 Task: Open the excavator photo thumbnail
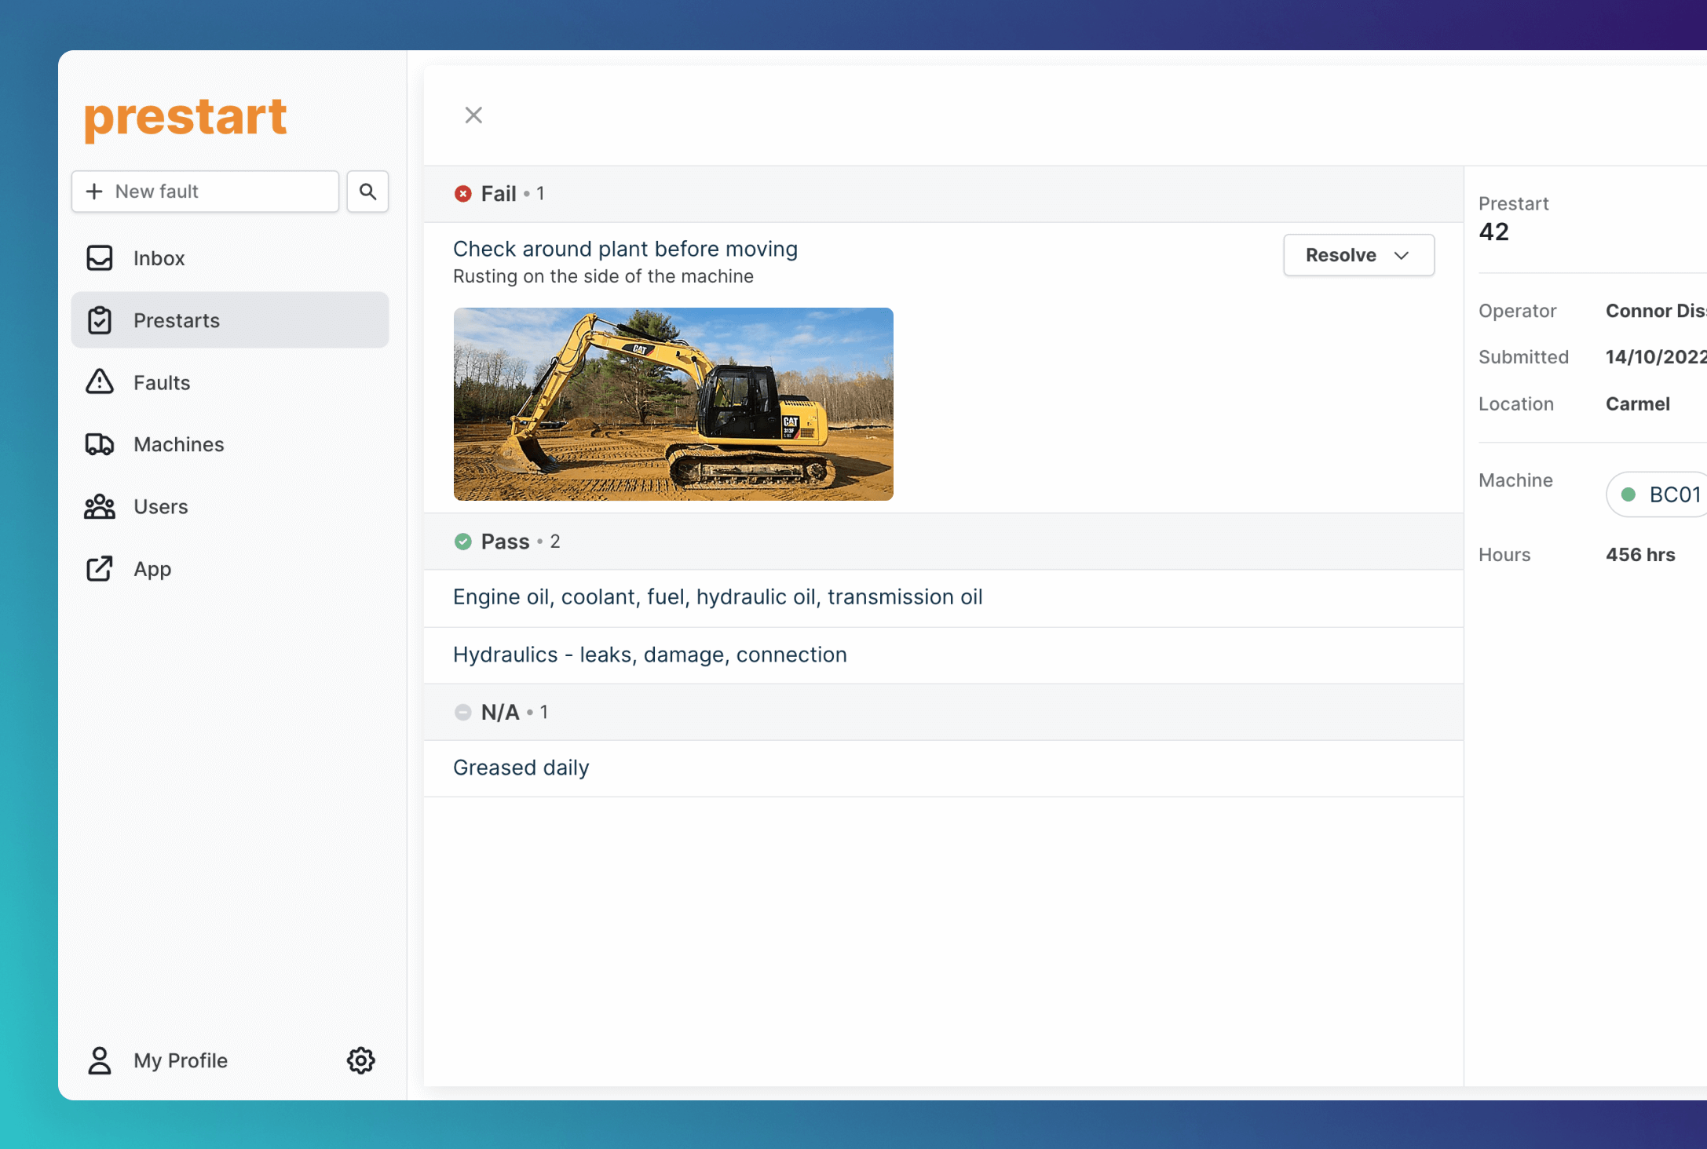pyautogui.click(x=673, y=404)
